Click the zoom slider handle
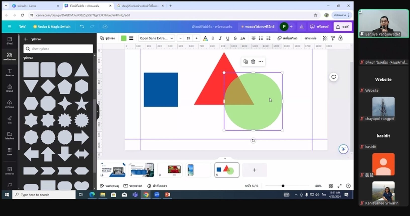The width and height of the screenshot is (410, 216). pos(283,186)
